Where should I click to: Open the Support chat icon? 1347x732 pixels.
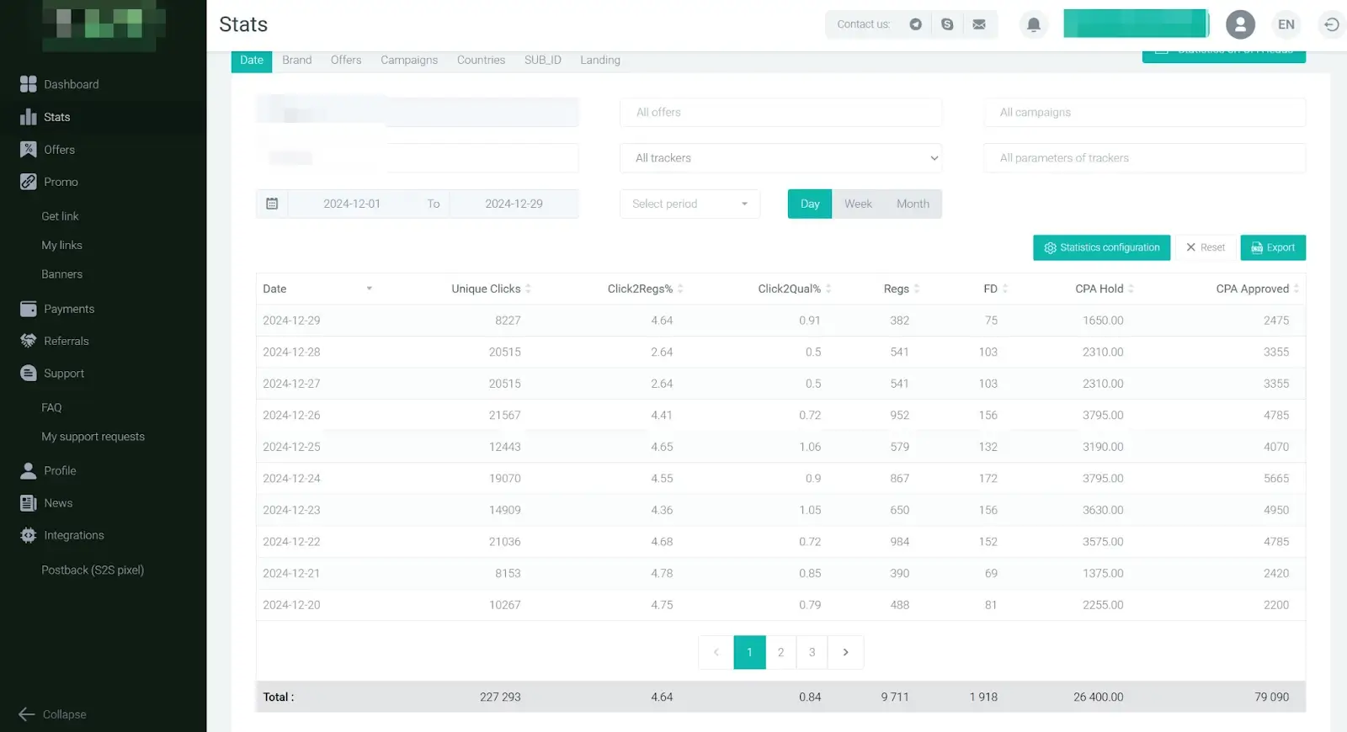point(29,374)
